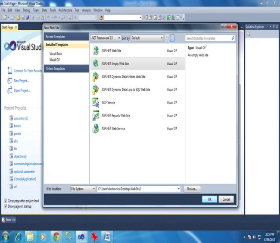Open recent project binary
The width and height of the screenshot is (280, 243).
point(17,126)
